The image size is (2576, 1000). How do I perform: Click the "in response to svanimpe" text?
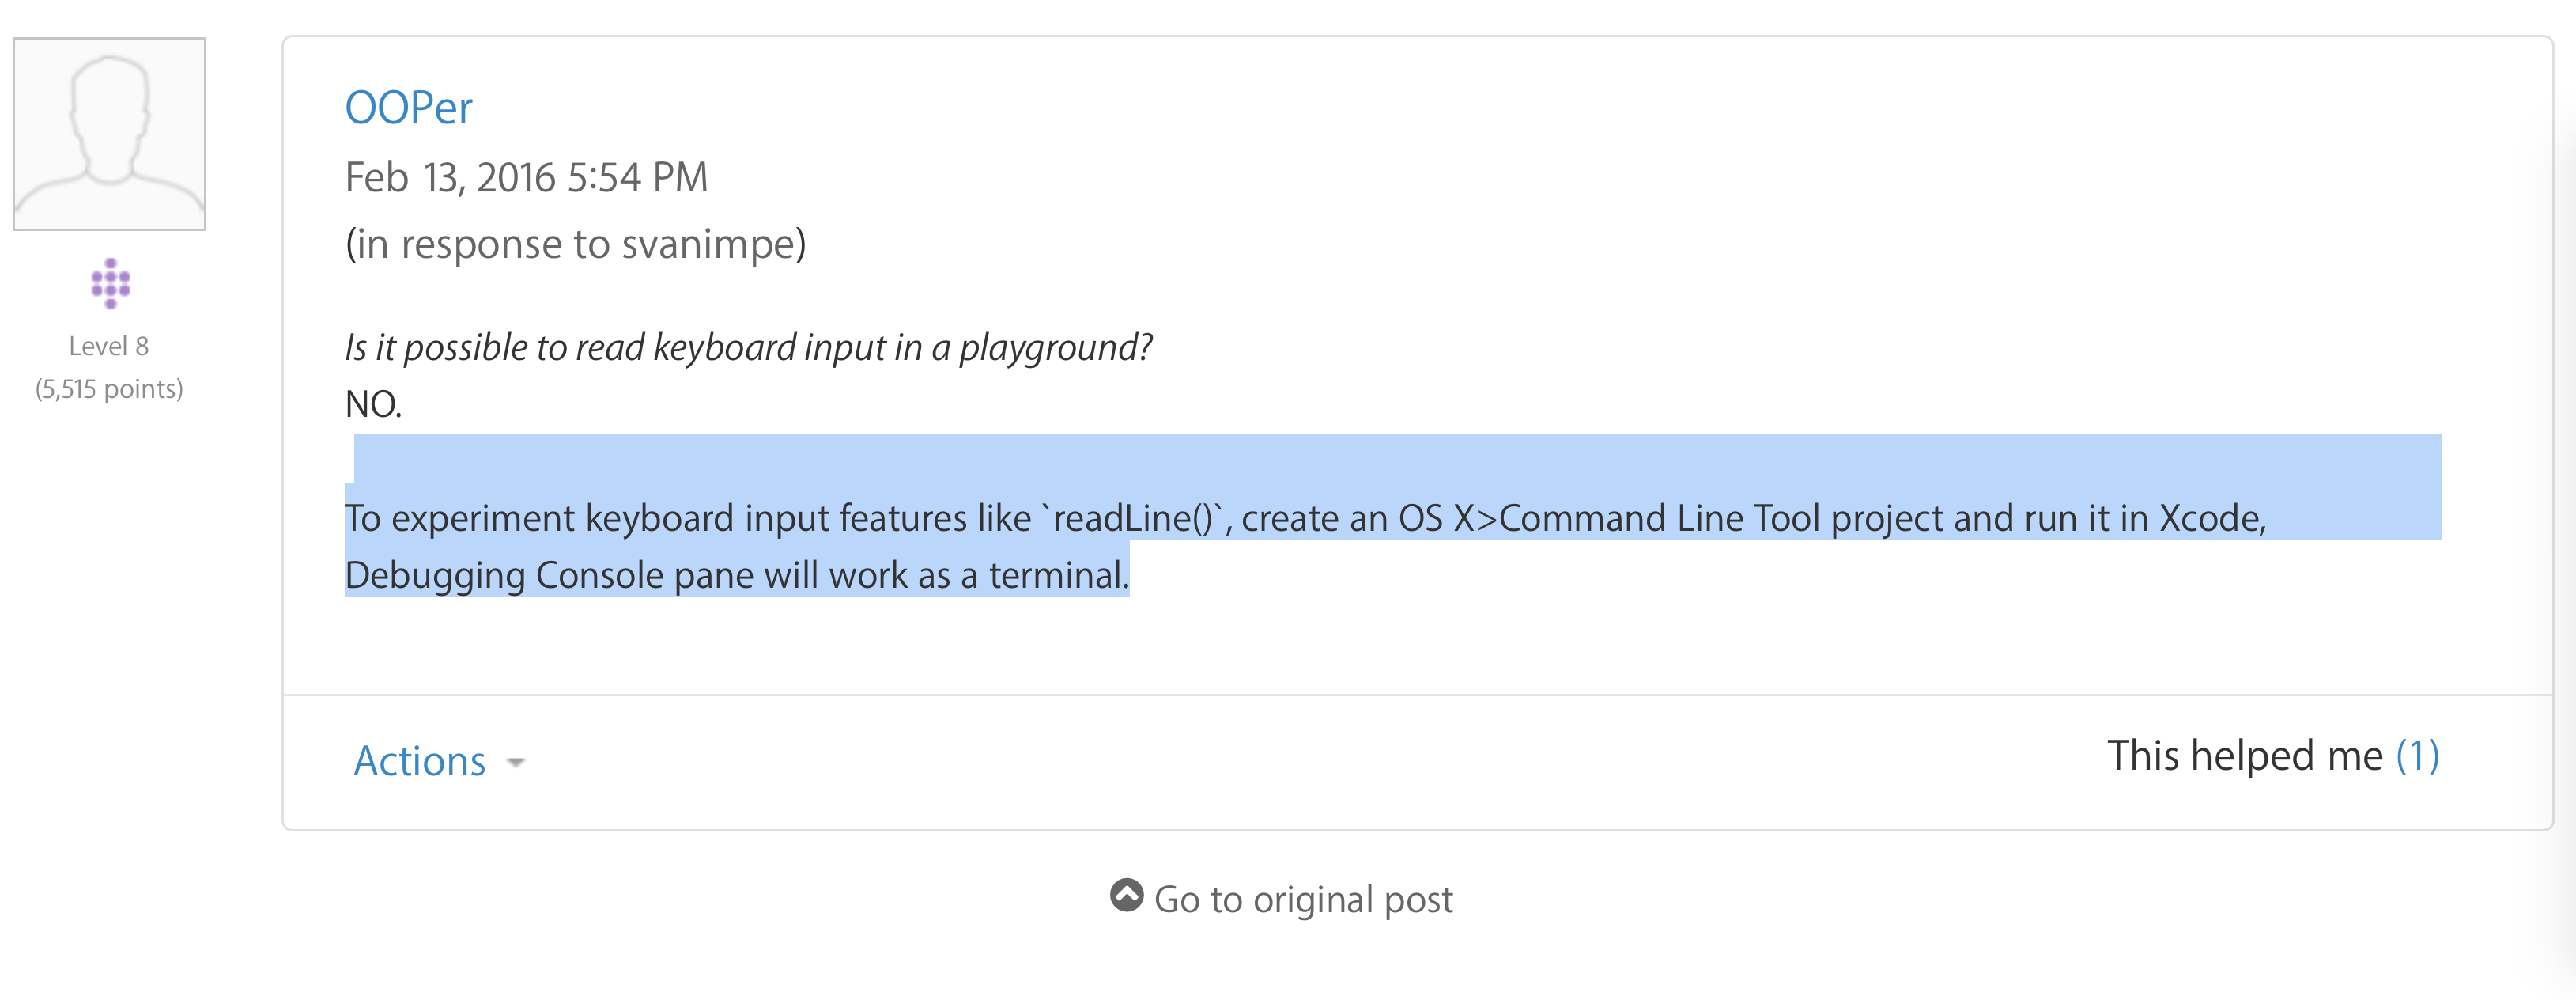575,244
